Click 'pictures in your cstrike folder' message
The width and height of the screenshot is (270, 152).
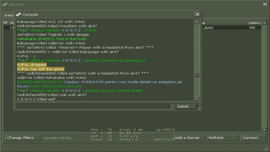[114, 90]
